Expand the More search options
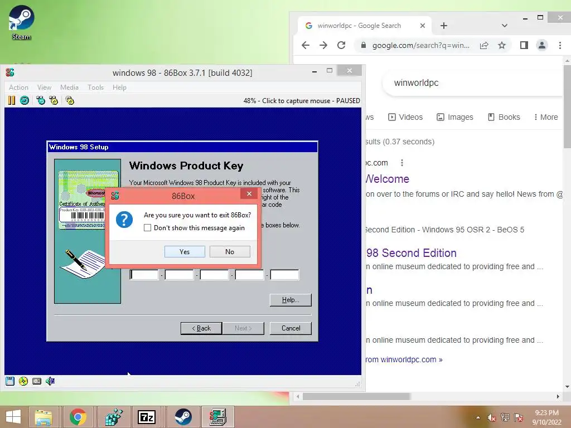The image size is (571, 428). [x=546, y=117]
